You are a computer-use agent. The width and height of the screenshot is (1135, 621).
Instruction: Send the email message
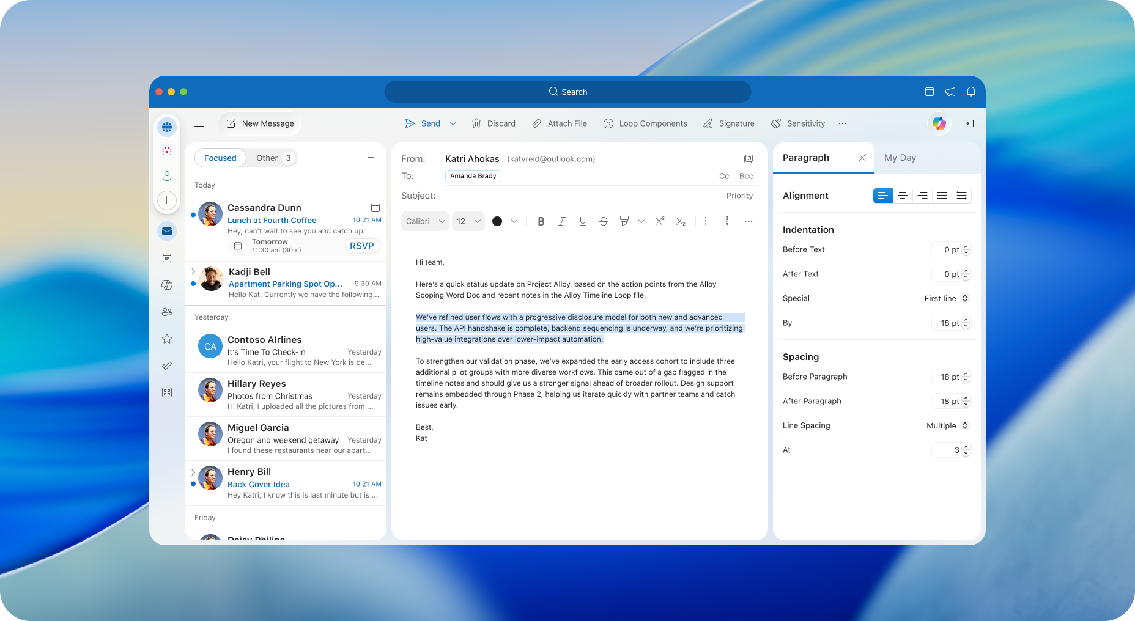pyautogui.click(x=423, y=123)
